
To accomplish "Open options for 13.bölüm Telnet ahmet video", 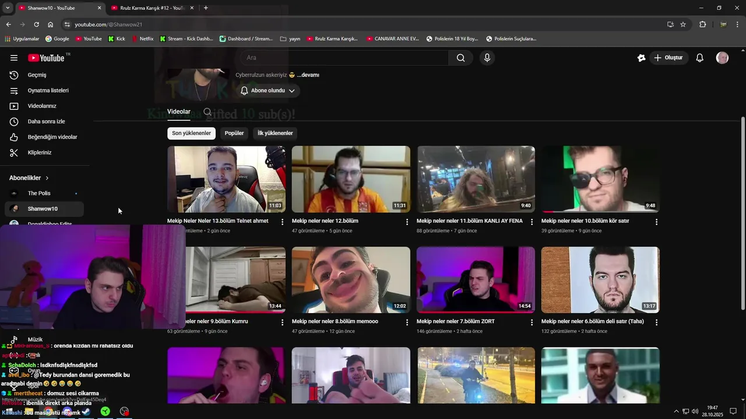I will pos(283,222).
